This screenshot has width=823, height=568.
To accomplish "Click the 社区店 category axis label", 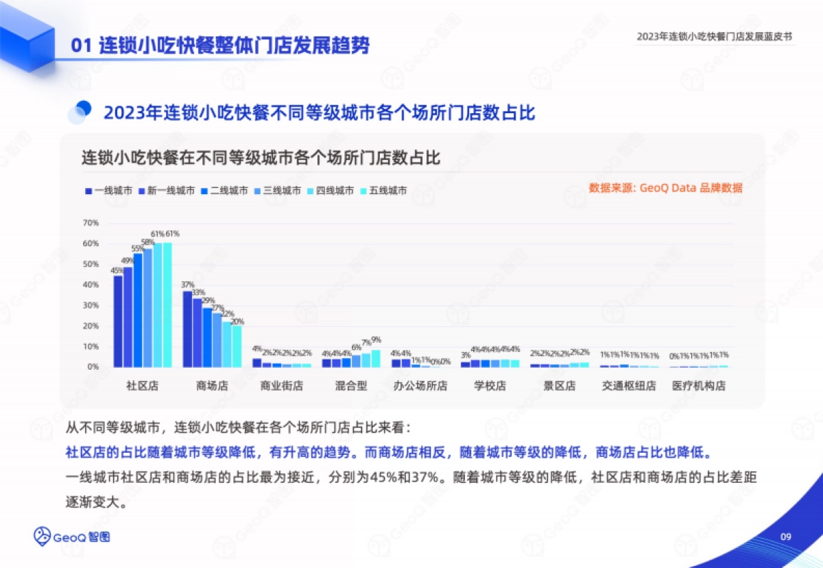I will click(x=143, y=386).
